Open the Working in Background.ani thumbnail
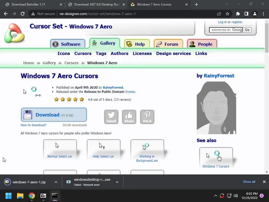Screen dimensions: 269x202 pyautogui.click(x=147, y=151)
